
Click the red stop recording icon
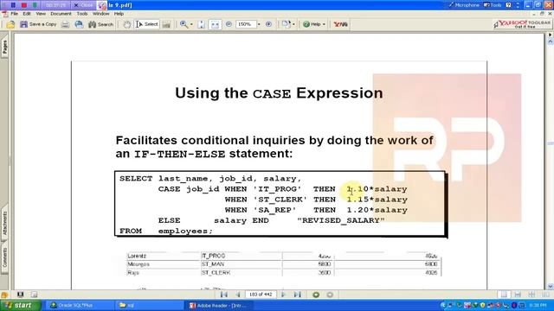click(23, 5)
